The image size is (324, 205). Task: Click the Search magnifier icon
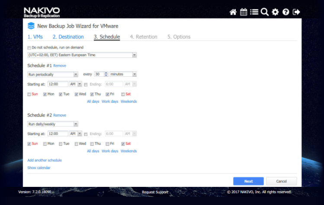265,12
